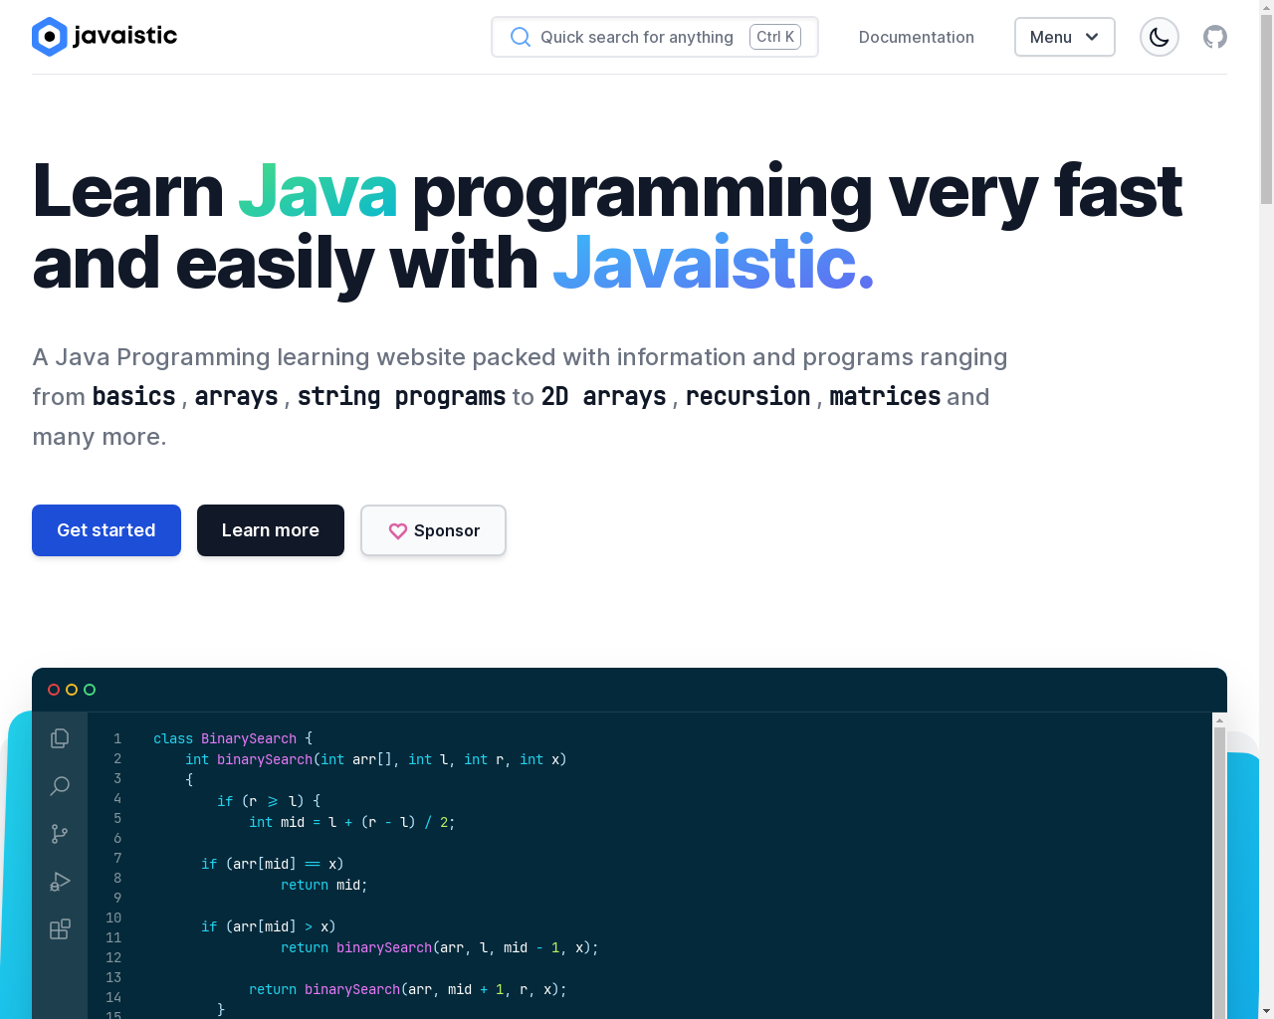Click the green dot in code window
This screenshot has width=1274, height=1019.
click(x=90, y=690)
